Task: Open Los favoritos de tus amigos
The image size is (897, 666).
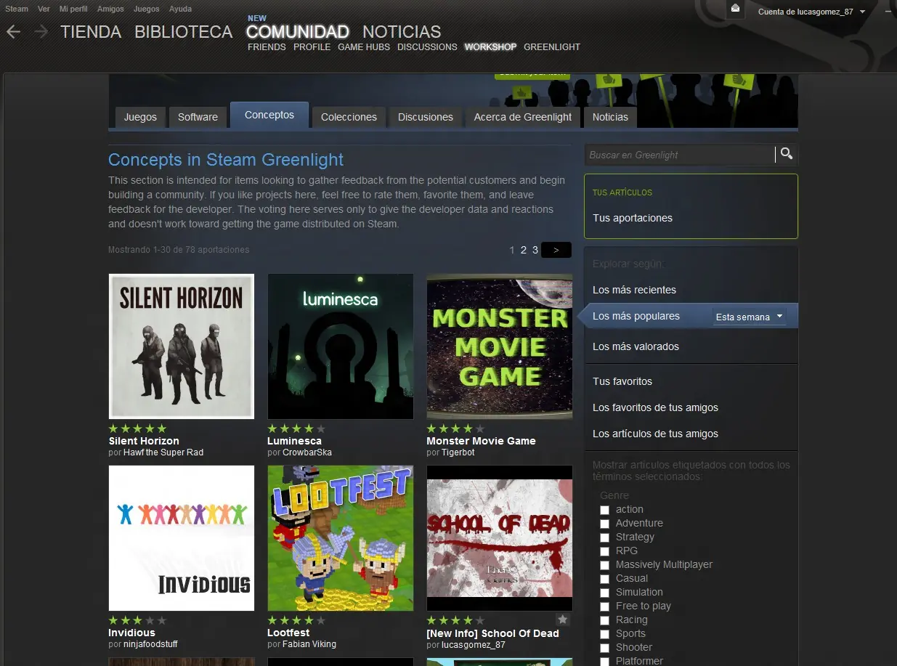Action: click(655, 407)
